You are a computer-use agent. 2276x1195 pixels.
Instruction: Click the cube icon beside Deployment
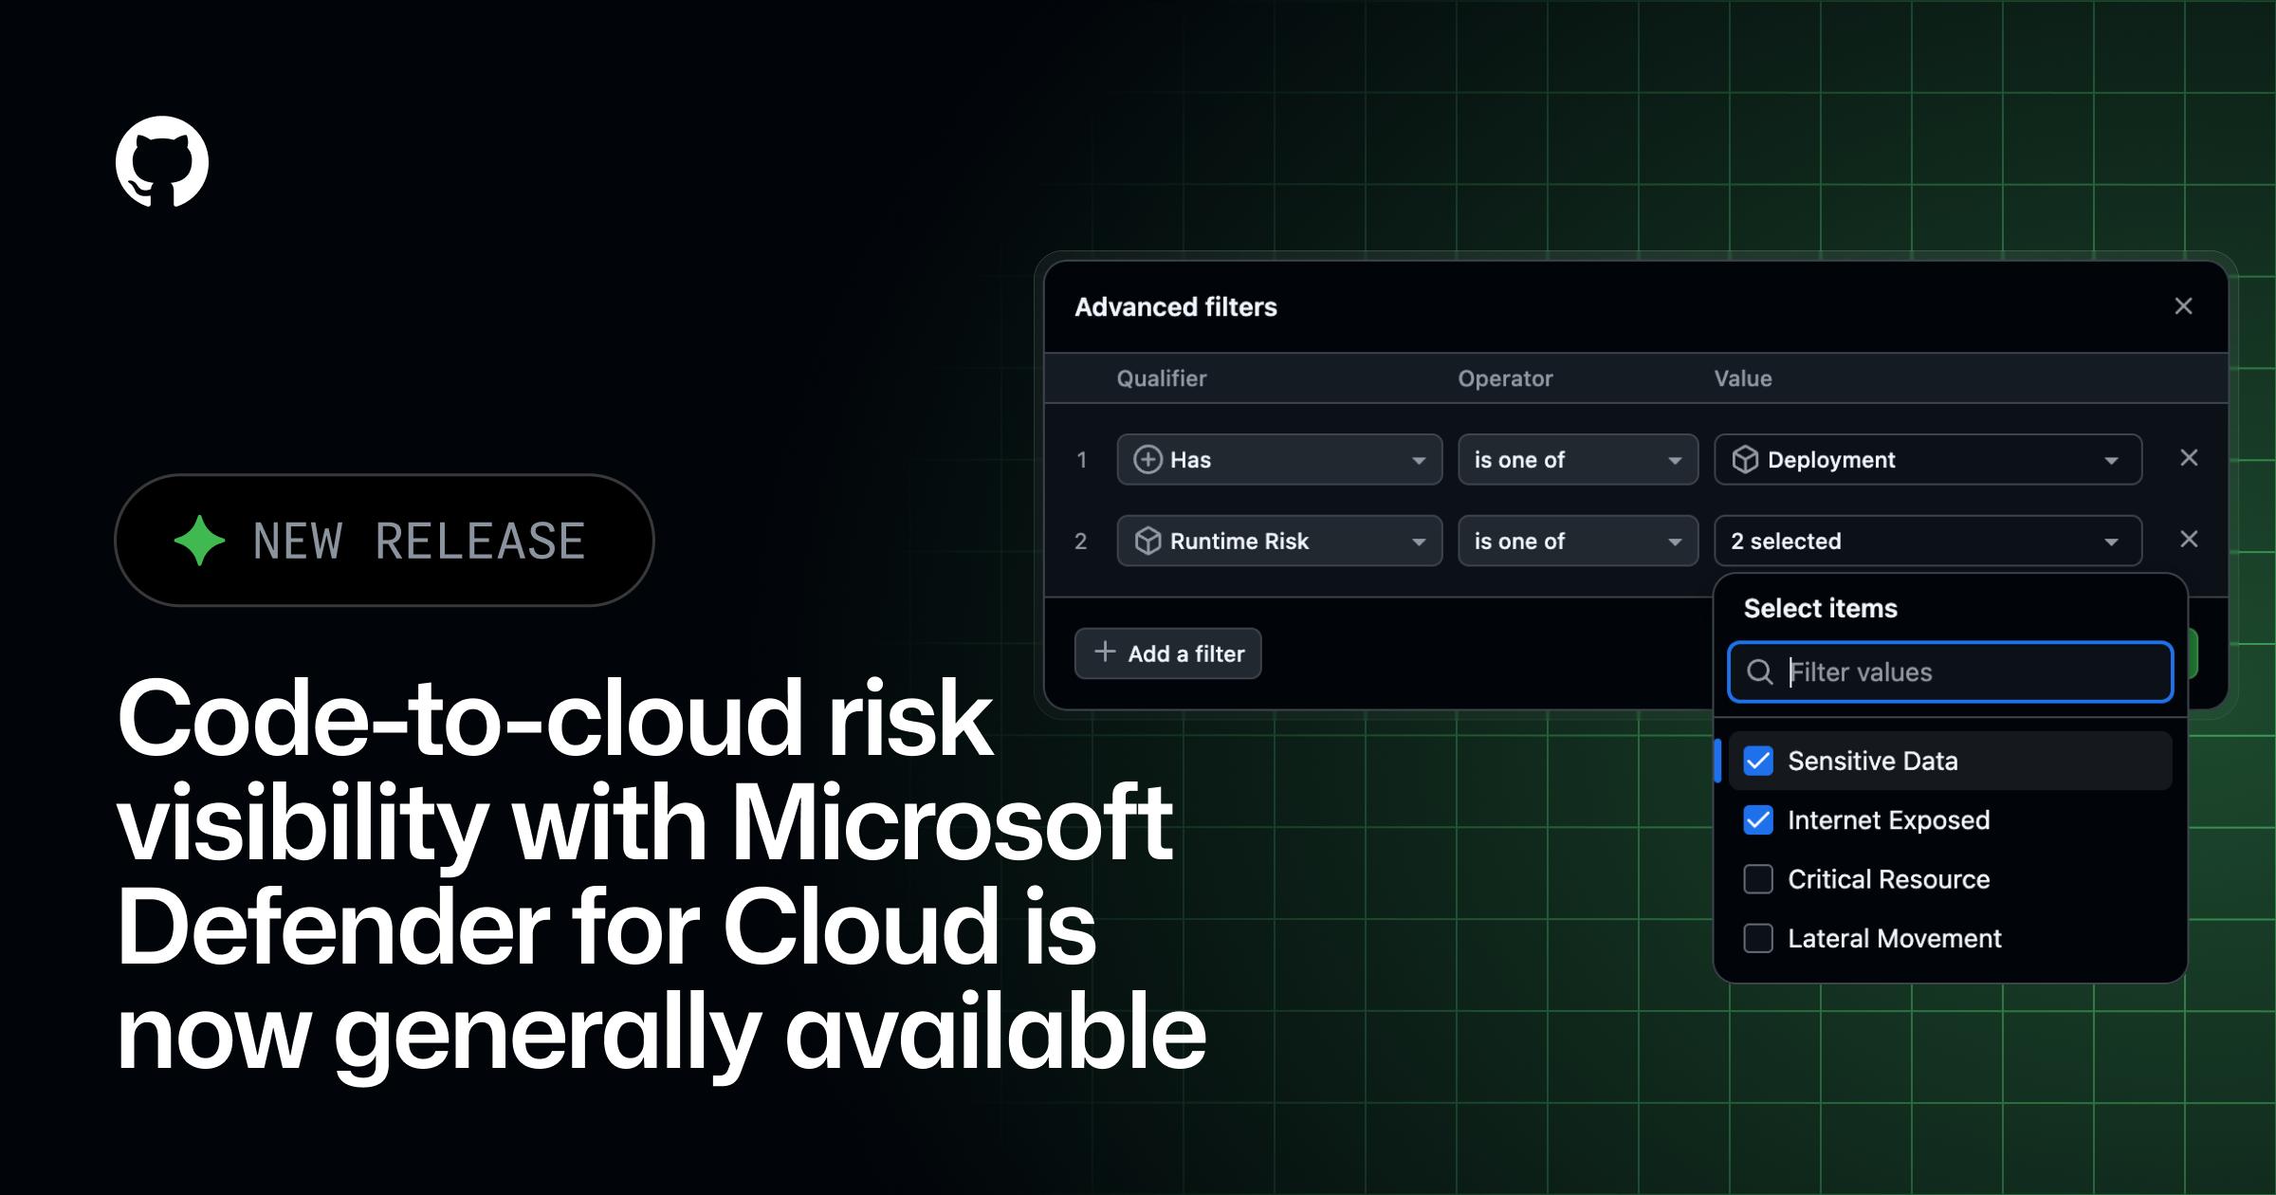(1745, 460)
